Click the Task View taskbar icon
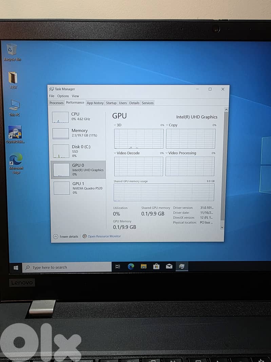Viewport: 271px width, 362px height. (118, 267)
